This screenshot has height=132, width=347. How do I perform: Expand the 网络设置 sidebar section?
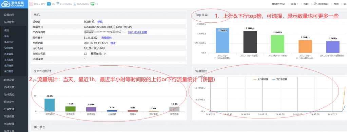point(9,80)
